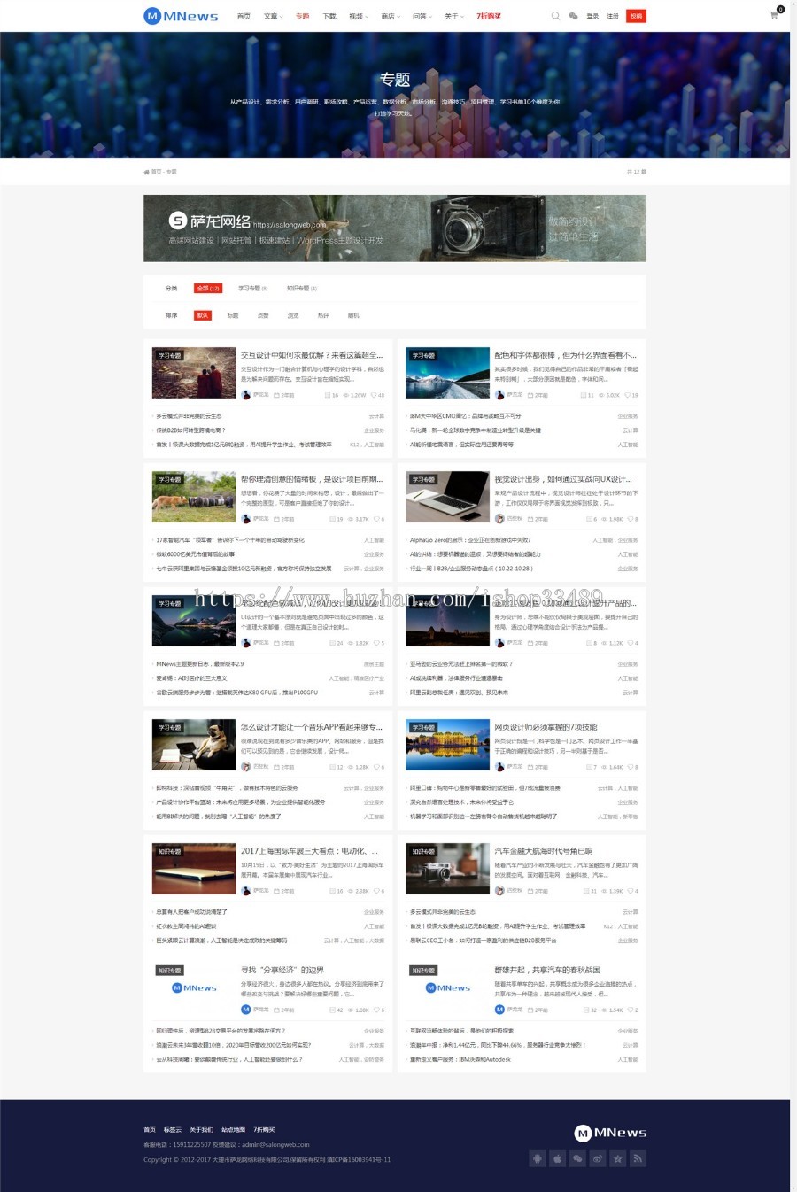
Task: Click footer link 关于我们
Action: coord(201,1130)
